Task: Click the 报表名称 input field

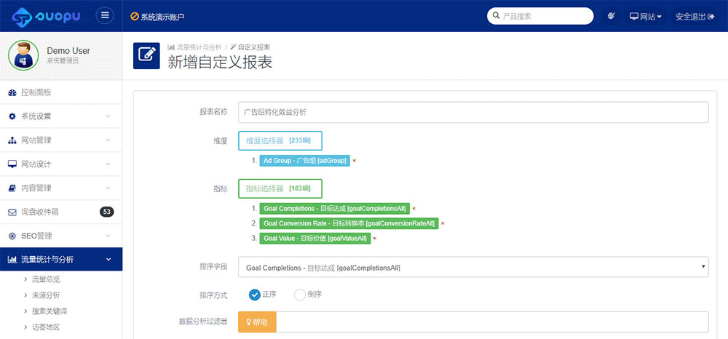Action: click(473, 113)
